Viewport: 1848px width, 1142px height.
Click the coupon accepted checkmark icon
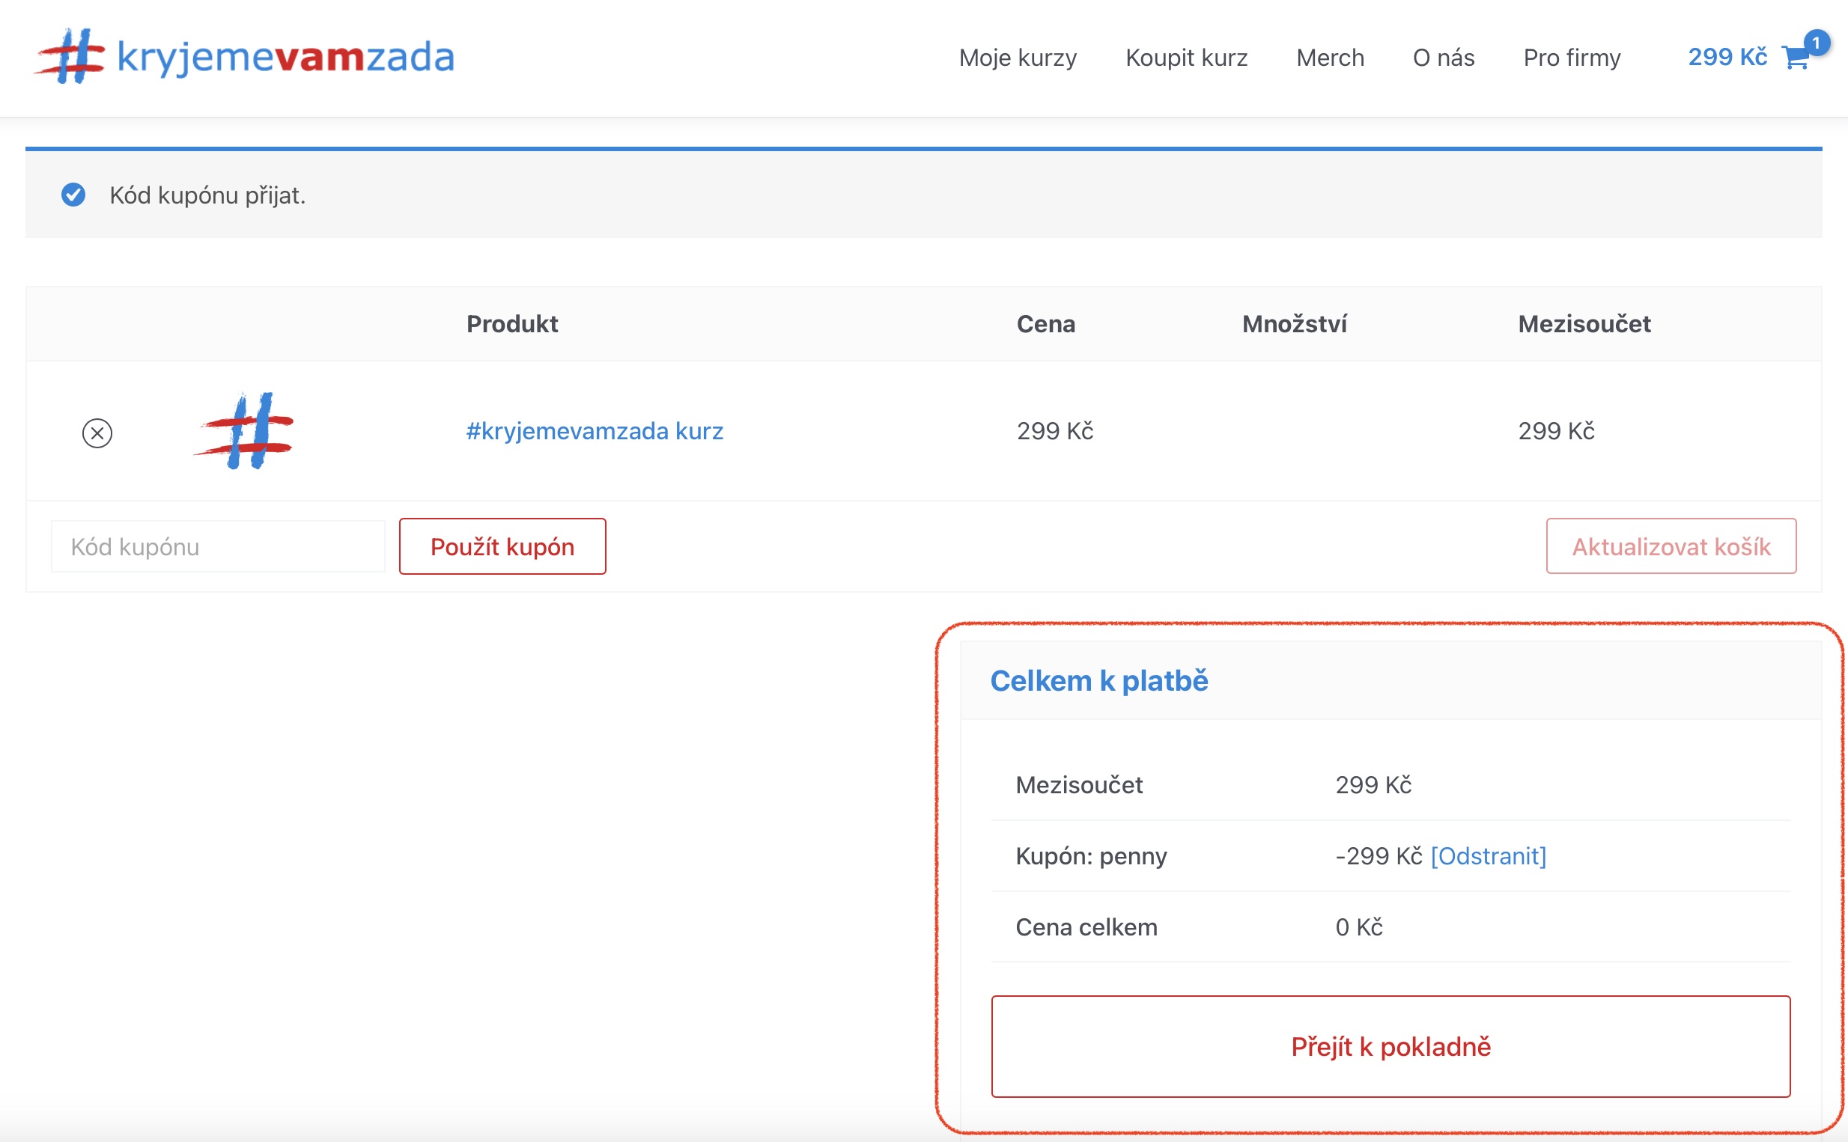pos(73,195)
